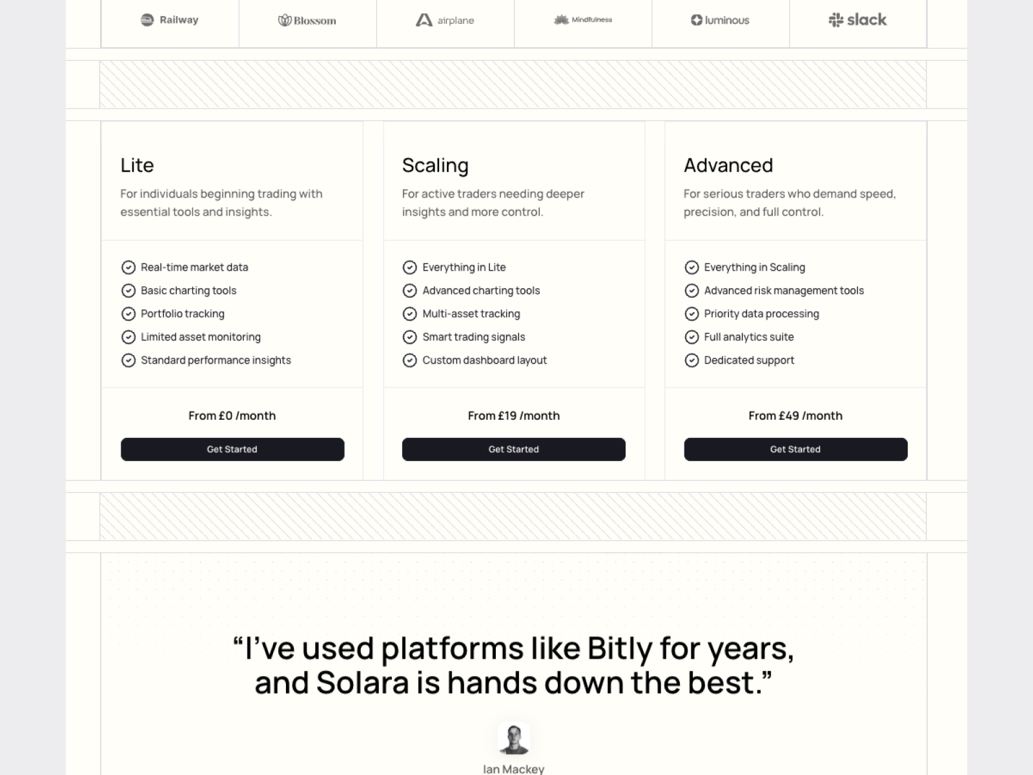Click the Custom dashboard layout feature
The image size is (1033, 775).
(484, 360)
